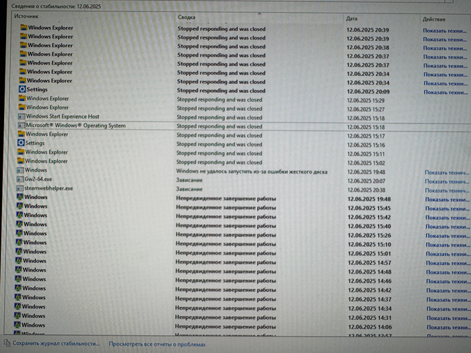Click the Settings gear icon in the 20:09 row
The width and height of the screenshot is (471, 353).
coord(23,89)
